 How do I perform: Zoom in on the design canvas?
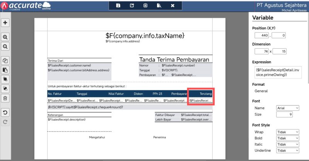click(5, 37)
